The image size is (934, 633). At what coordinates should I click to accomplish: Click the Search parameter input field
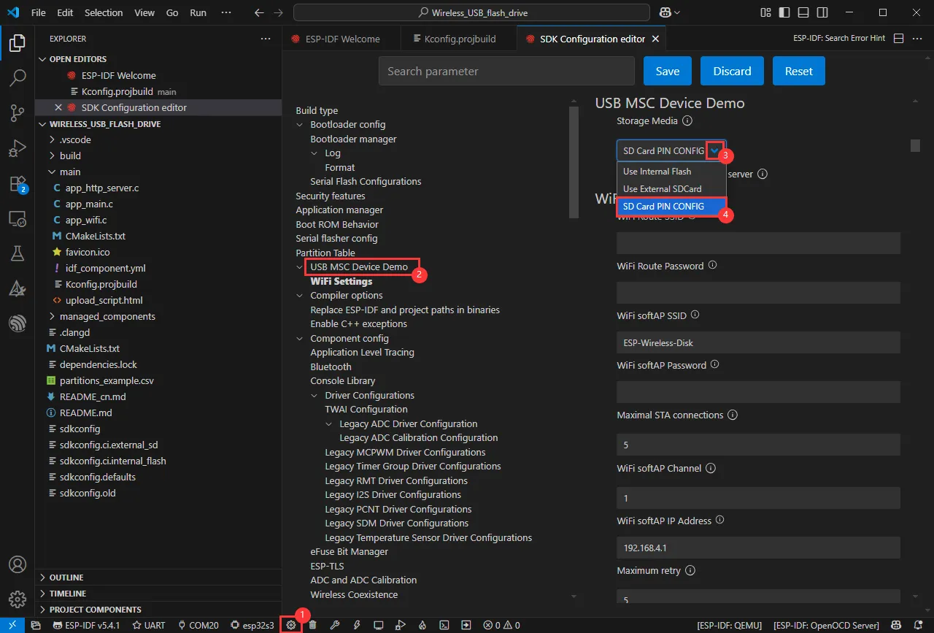click(x=506, y=71)
